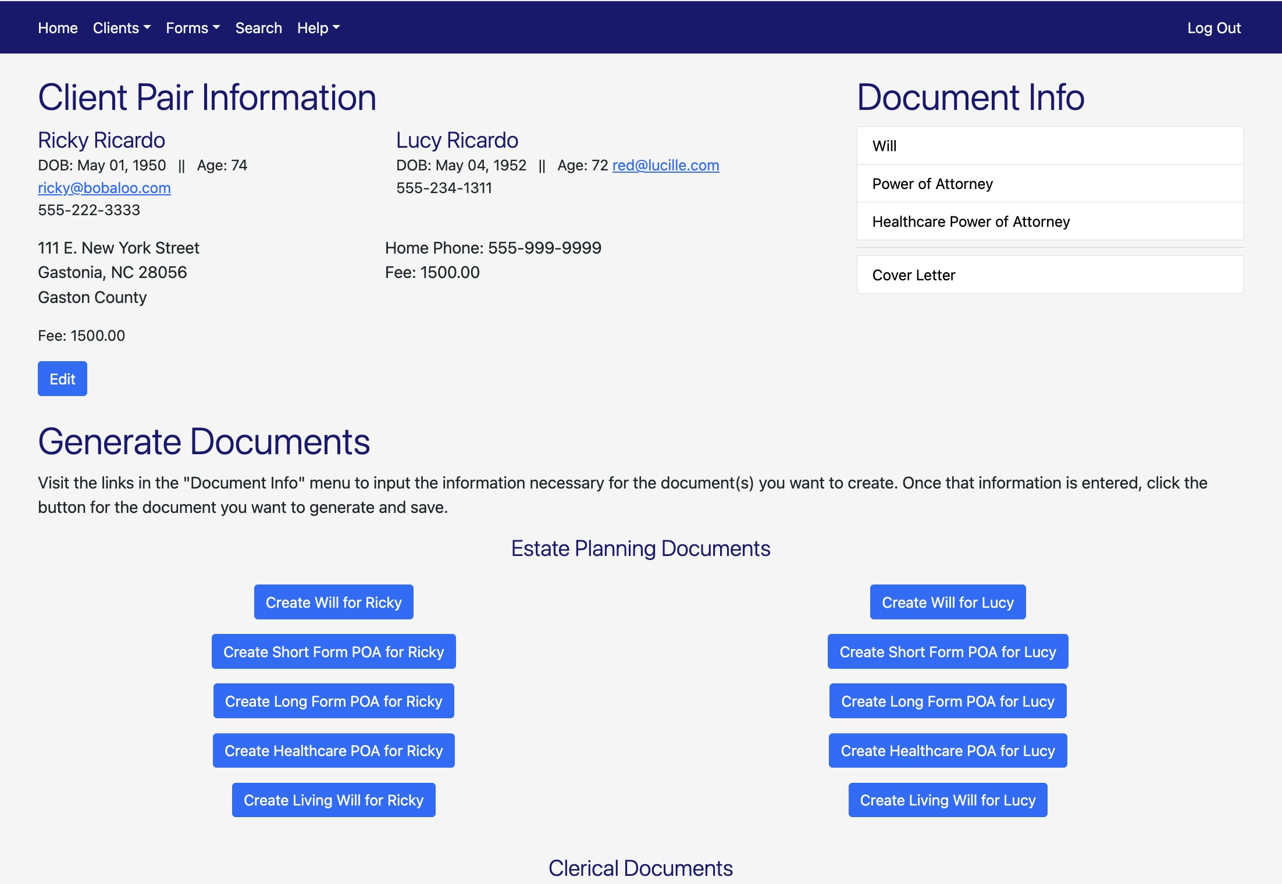Create Living Will for Ricky

333,800
